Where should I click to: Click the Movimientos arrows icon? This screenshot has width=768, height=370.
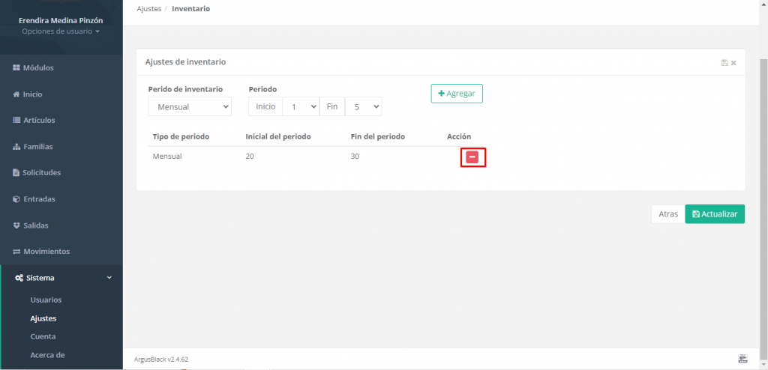tap(16, 252)
